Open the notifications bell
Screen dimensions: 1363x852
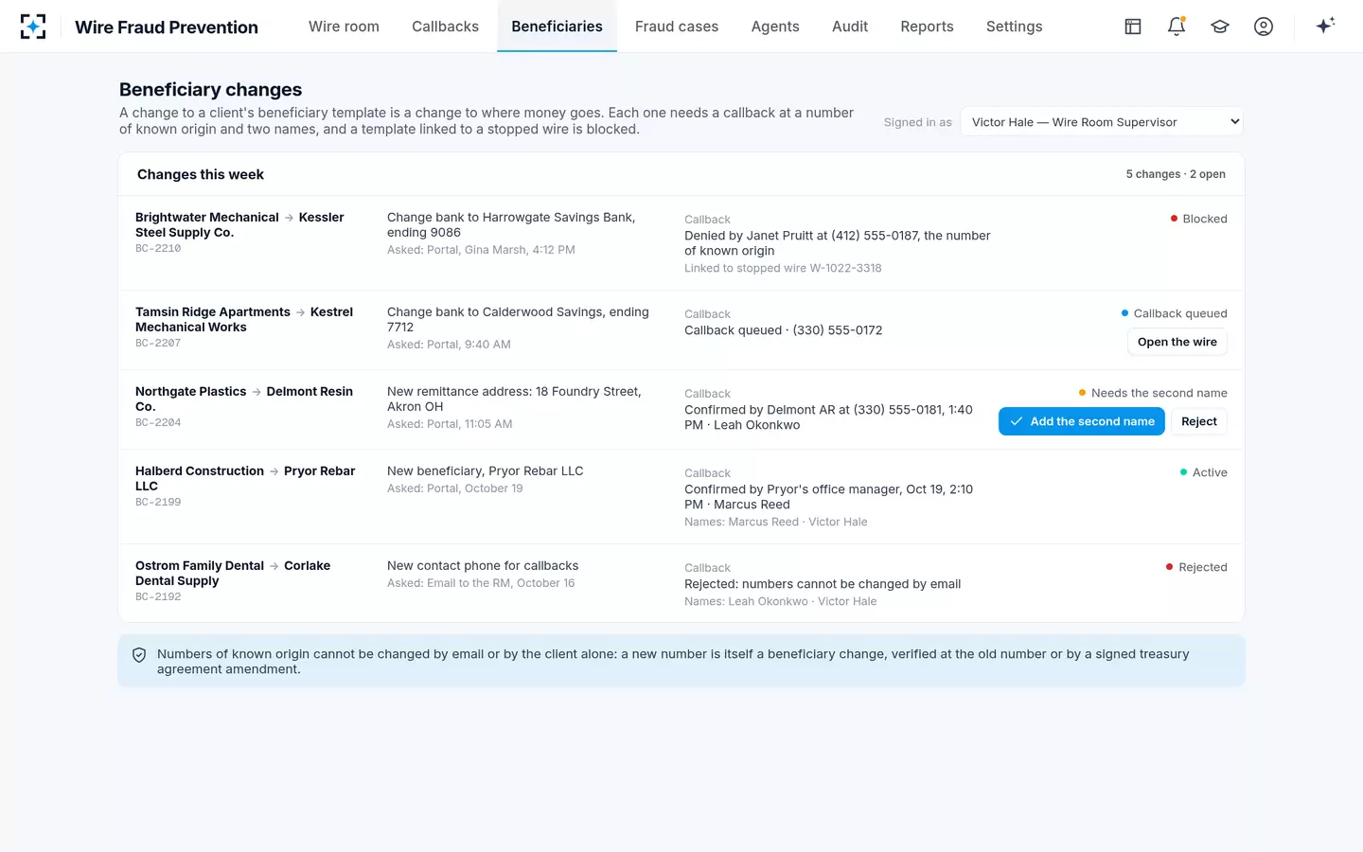click(1177, 27)
